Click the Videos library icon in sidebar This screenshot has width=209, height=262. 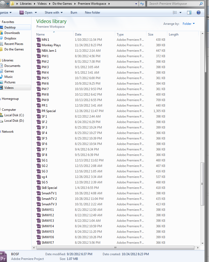(x=1, y=88)
